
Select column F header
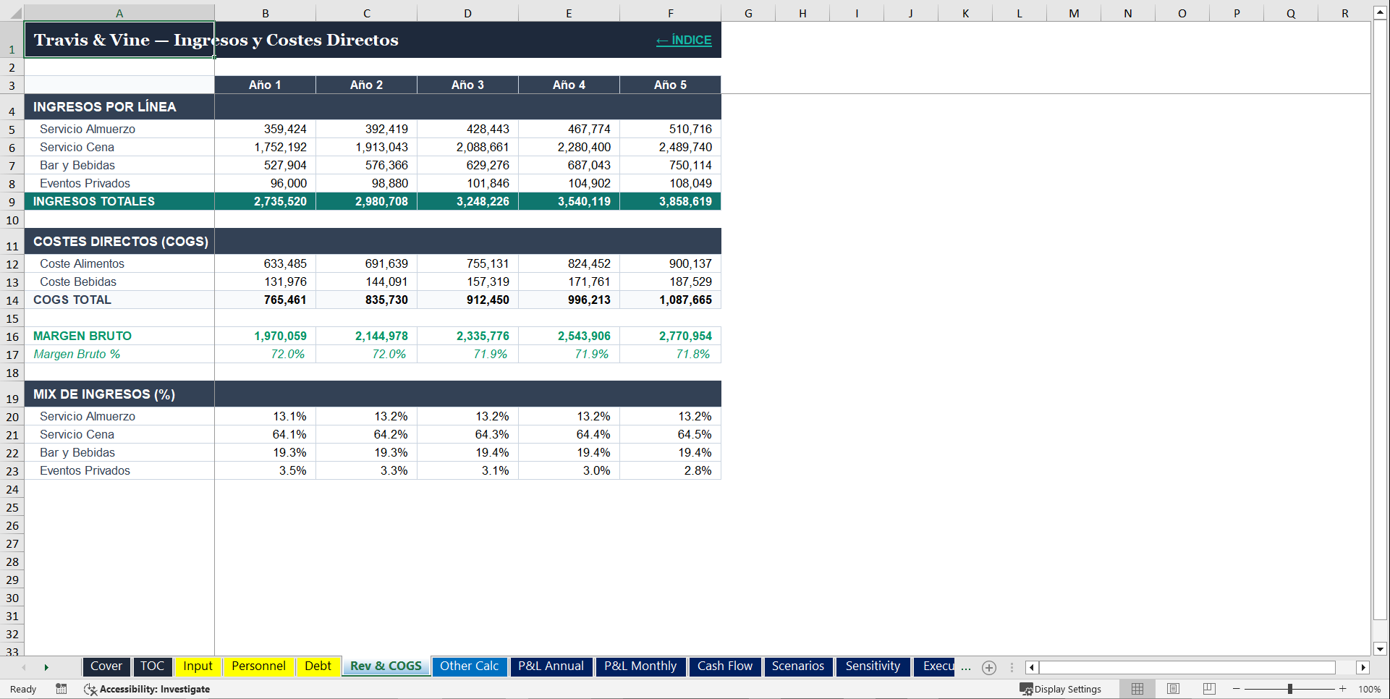click(671, 13)
